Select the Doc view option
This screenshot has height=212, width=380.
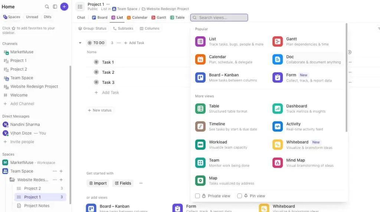point(307,59)
